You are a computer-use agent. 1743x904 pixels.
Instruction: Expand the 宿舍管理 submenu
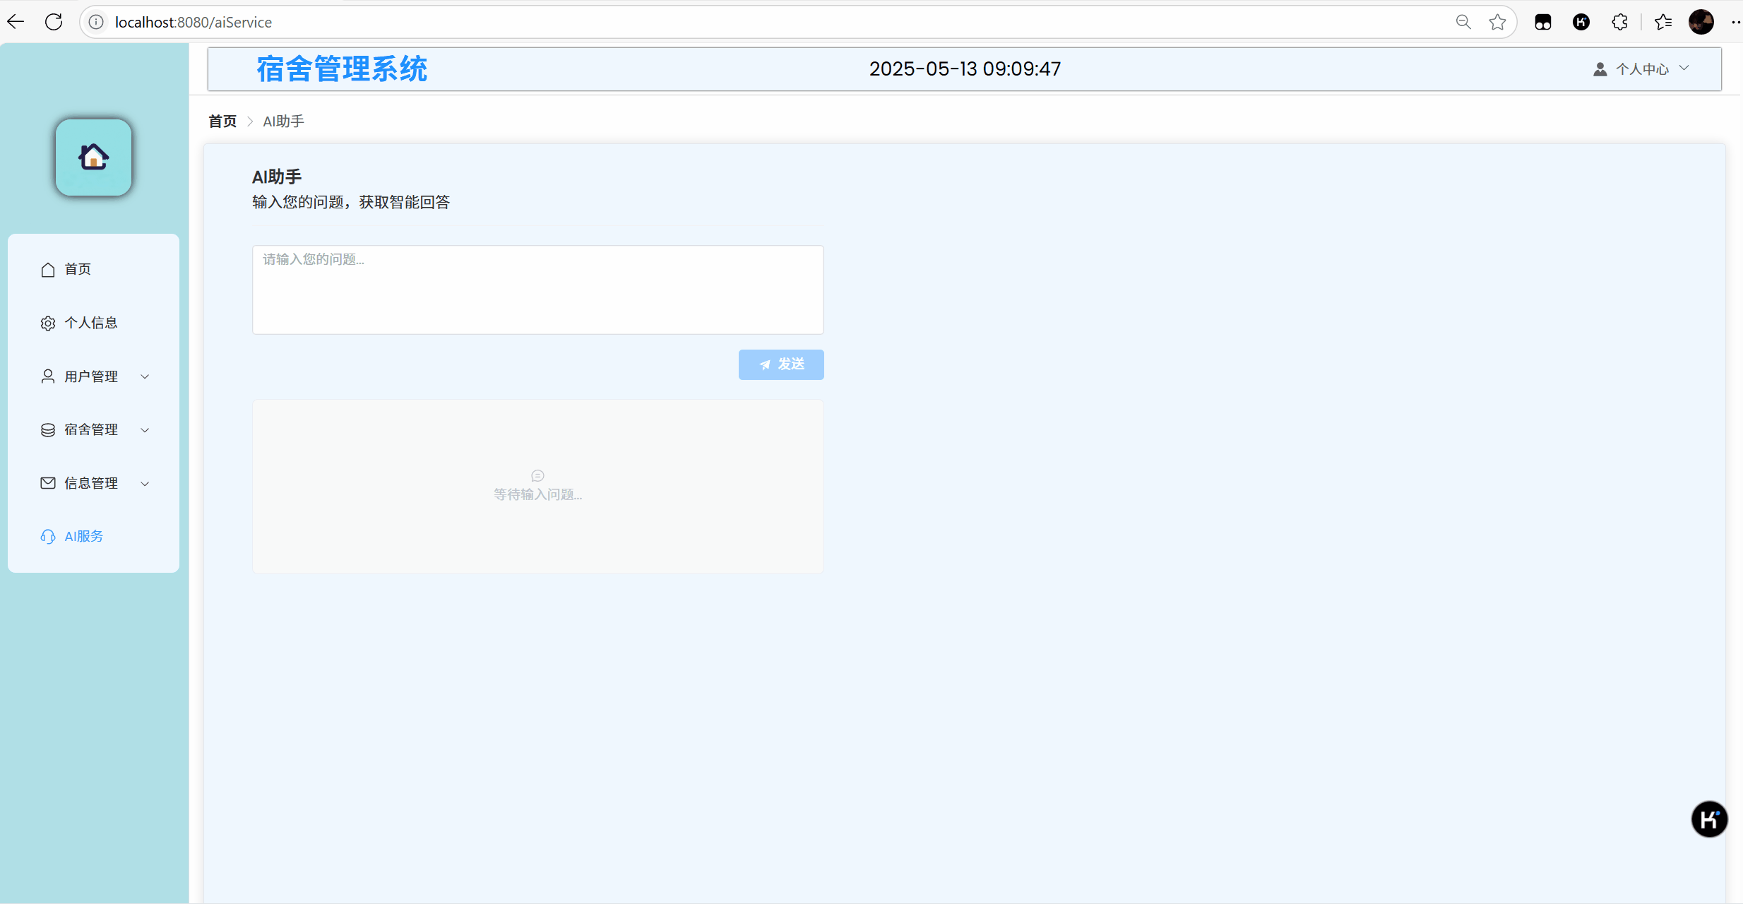93,429
